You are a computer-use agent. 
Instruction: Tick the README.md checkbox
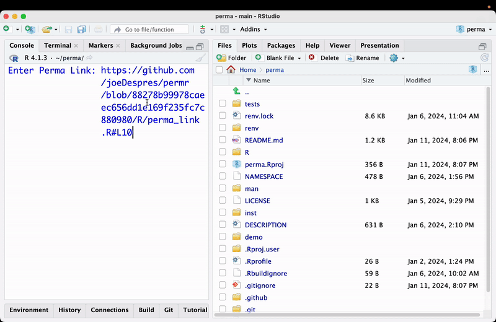pos(223,140)
